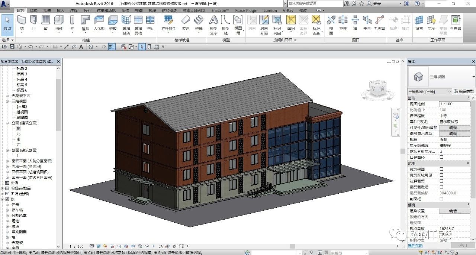The height and width of the screenshot is (255, 476).
Task: Select the 竖井 (Shaft) opening tool
Action: 343,23
